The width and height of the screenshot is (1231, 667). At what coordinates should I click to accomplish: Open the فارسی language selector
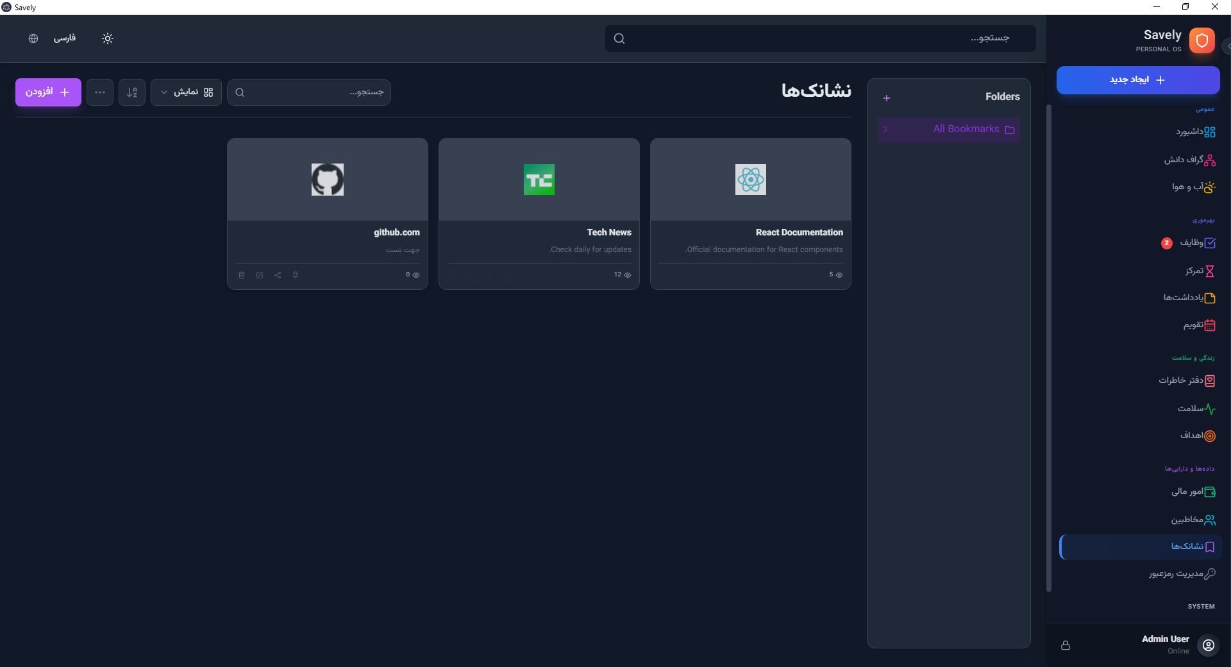tap(64, 38)
